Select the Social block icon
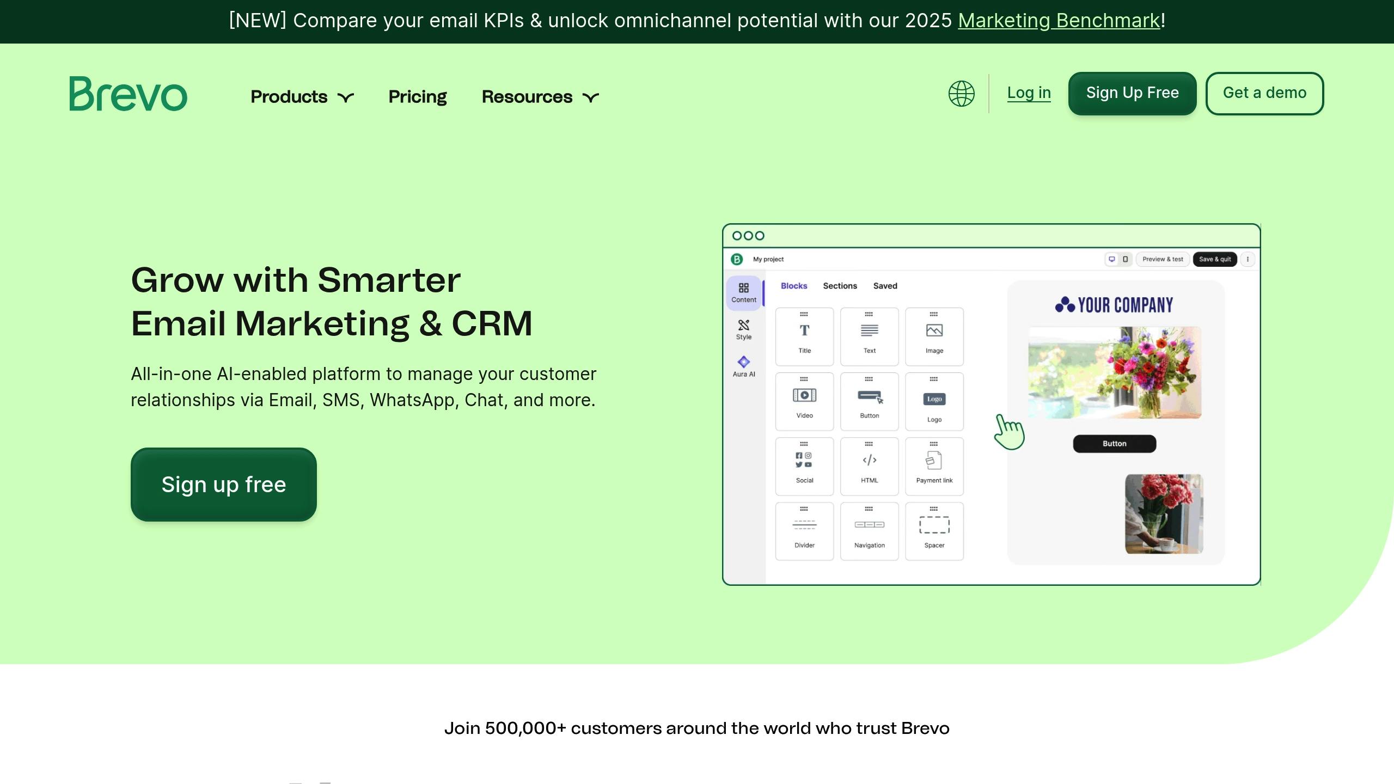The width and height of the screenshot is (1394, 784). click(x=804, y=460)
